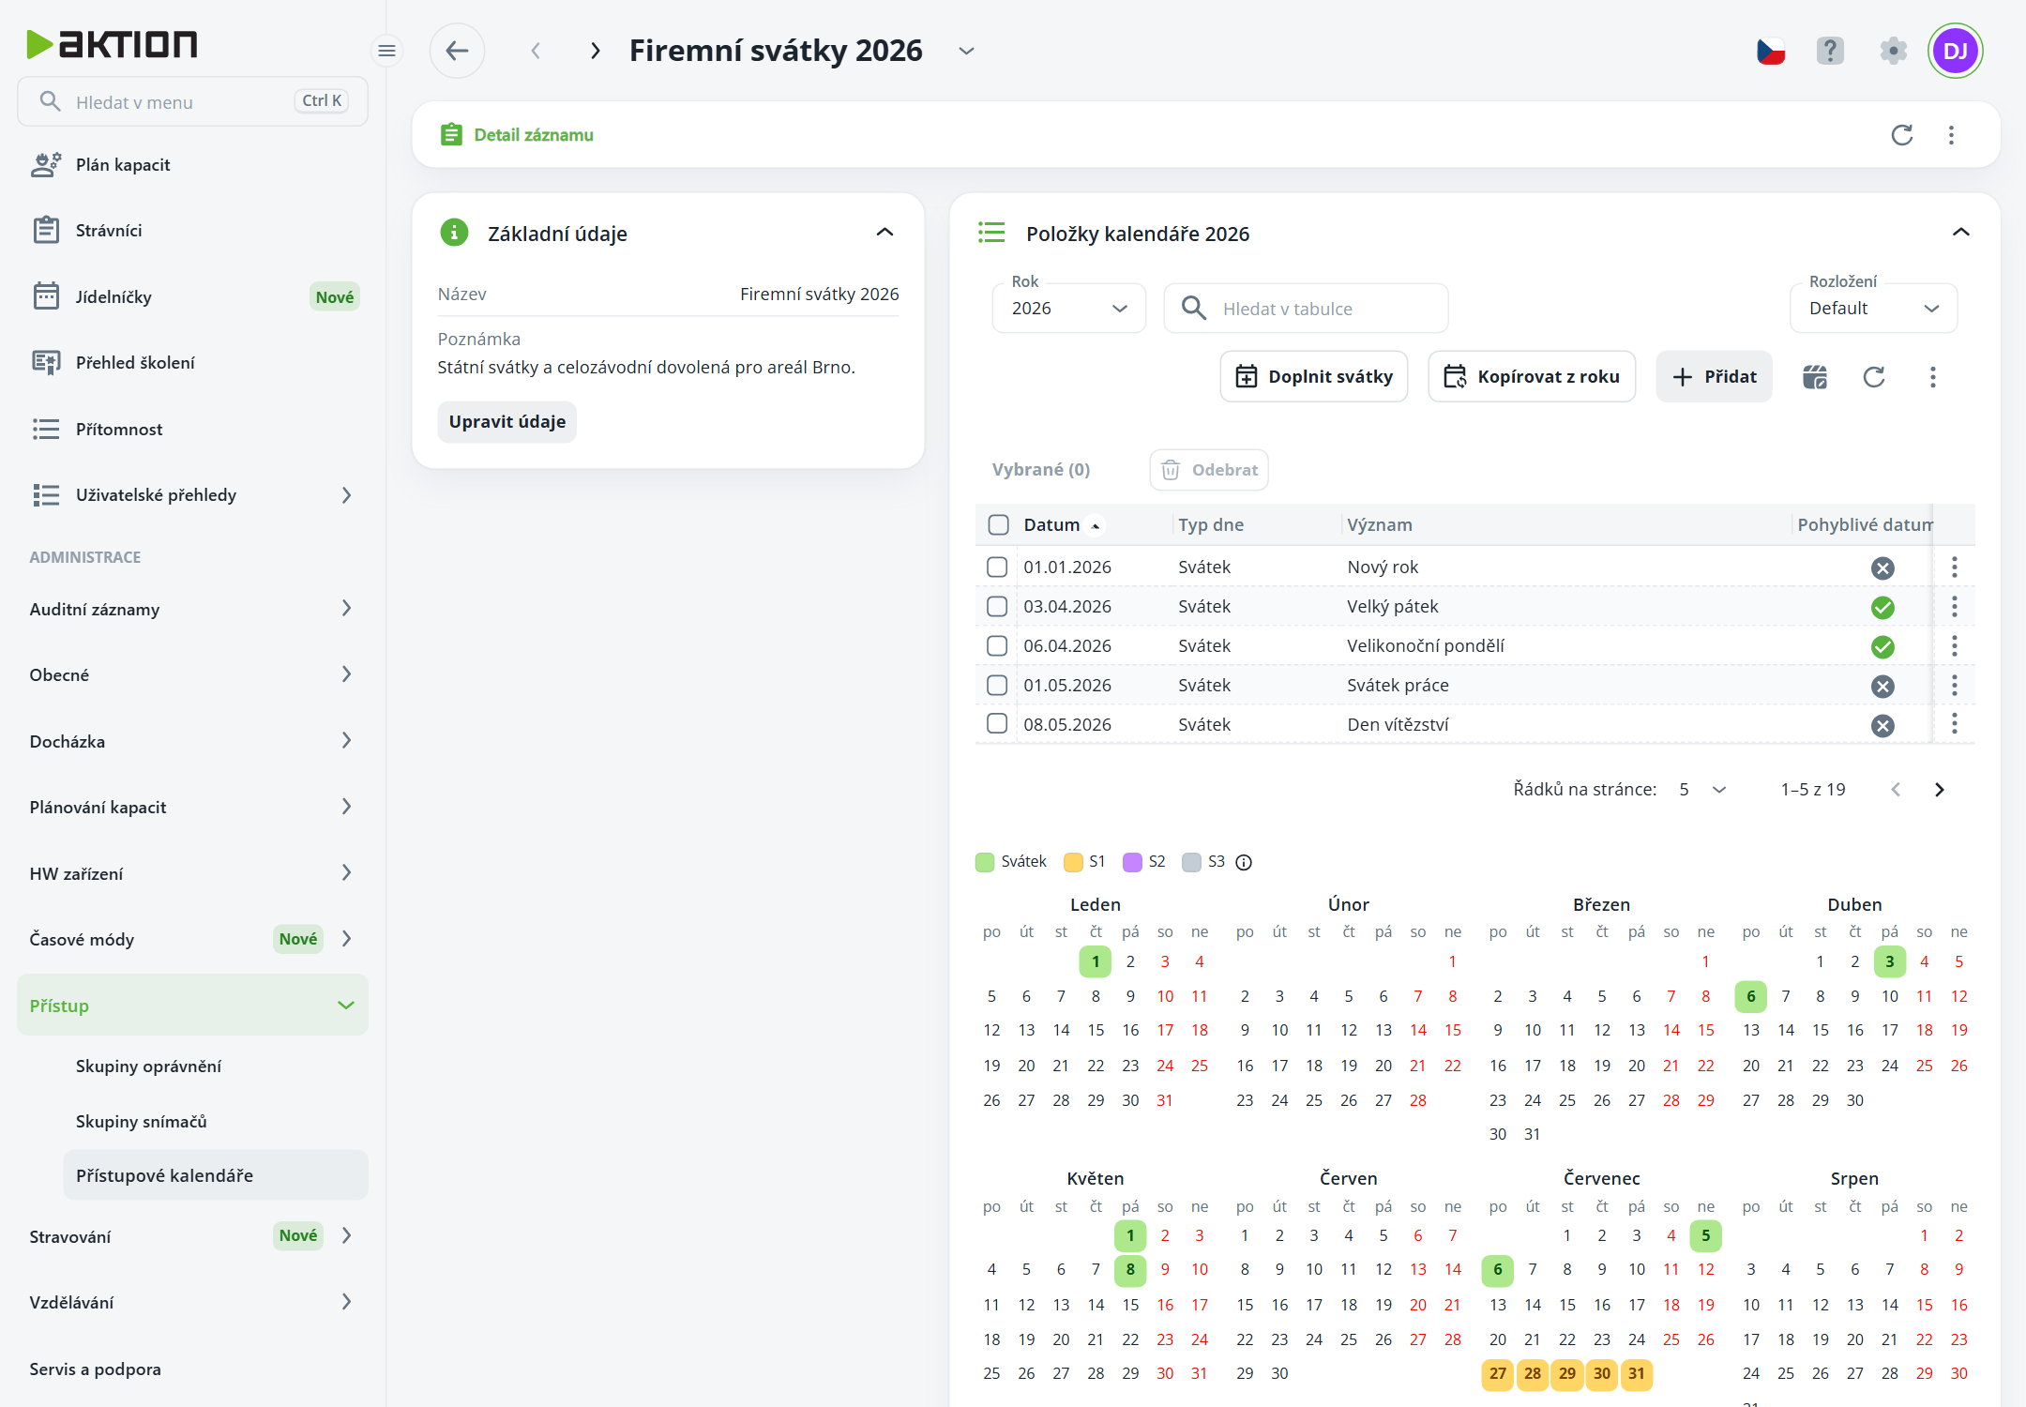Screen dimensions: 2026x1407
Task: Open rows per page dropdown
Action: pos(1702,790)
